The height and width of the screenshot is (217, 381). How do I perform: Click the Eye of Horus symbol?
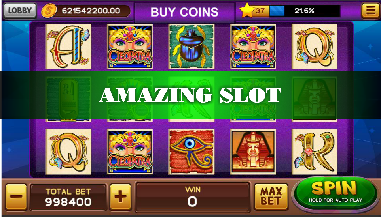191,152
